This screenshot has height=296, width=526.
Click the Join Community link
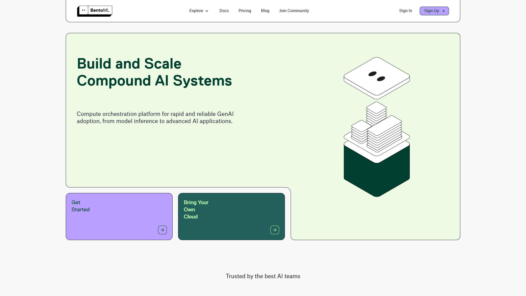294,11
